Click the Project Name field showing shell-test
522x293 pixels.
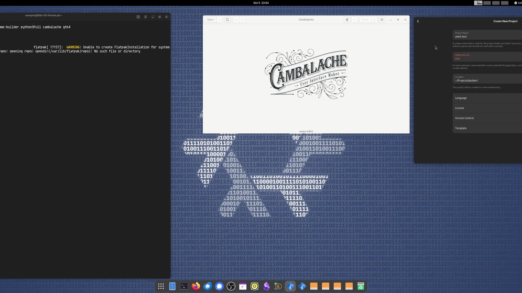pos(487,35)
